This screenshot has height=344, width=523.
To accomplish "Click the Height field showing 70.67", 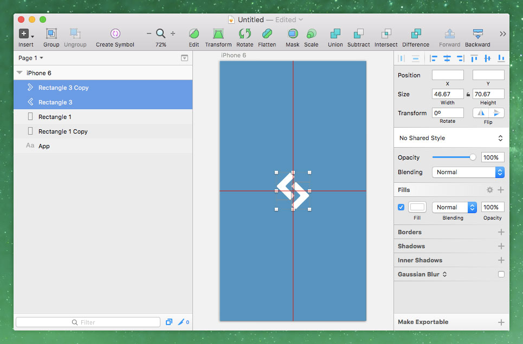I will (x=488, y=94).
